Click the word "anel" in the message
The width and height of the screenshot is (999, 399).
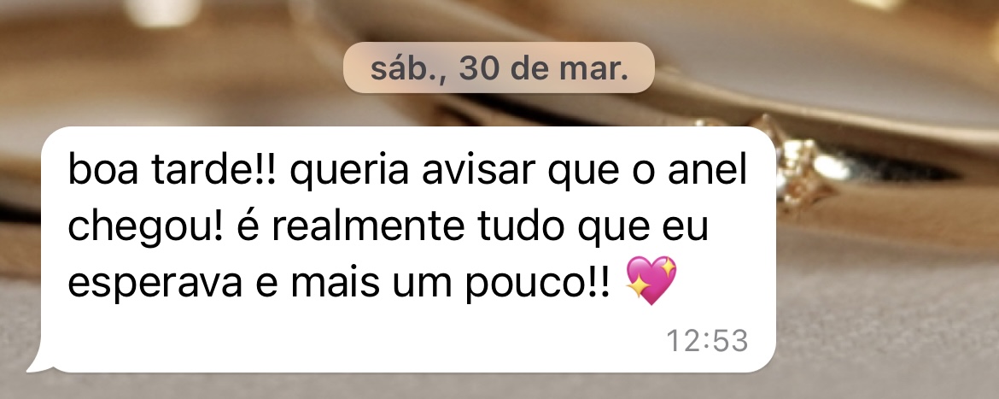coord(707,170)
